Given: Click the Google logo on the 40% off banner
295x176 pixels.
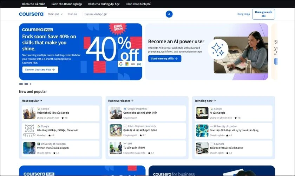Looking at the screenshot, I should pos(121,64).
